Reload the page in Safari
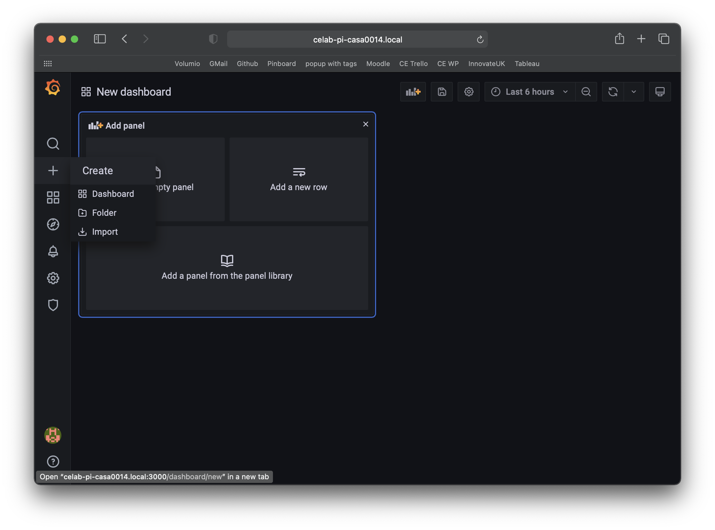Viewport: 715px width, 530px height. (x=480, y=39)
